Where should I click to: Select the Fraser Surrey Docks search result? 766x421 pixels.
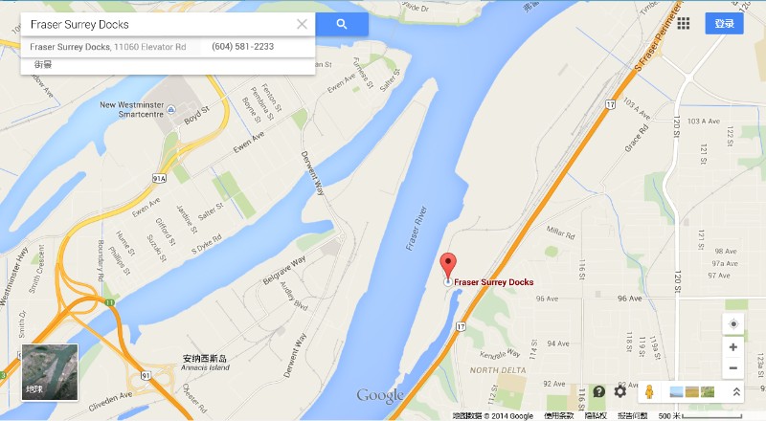(108, 47)
